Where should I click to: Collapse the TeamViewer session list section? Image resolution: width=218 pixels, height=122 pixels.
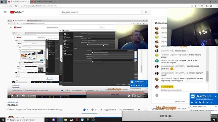[191, 107]
